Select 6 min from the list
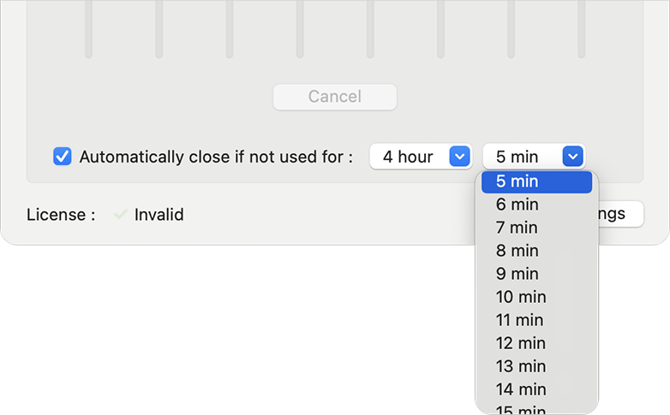This screenshot has width=670, height=415. click(536, 205)
